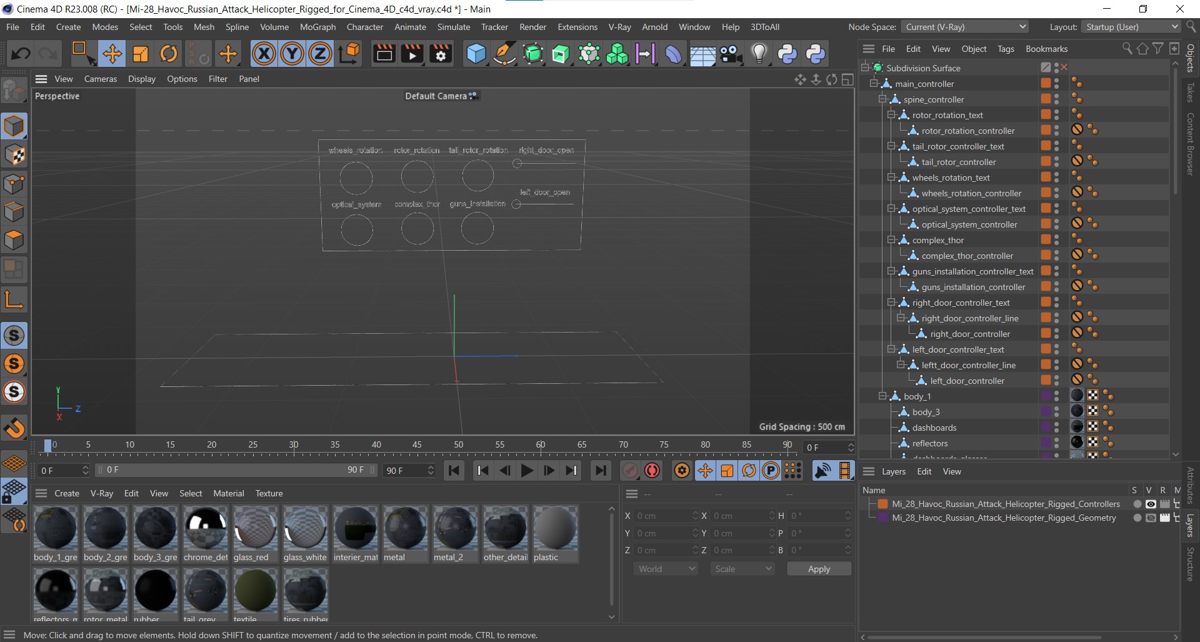The width and height of the screenshot is (1200, 642).
Task: Open the Layout dropdown
Action: pos(1131,27)
